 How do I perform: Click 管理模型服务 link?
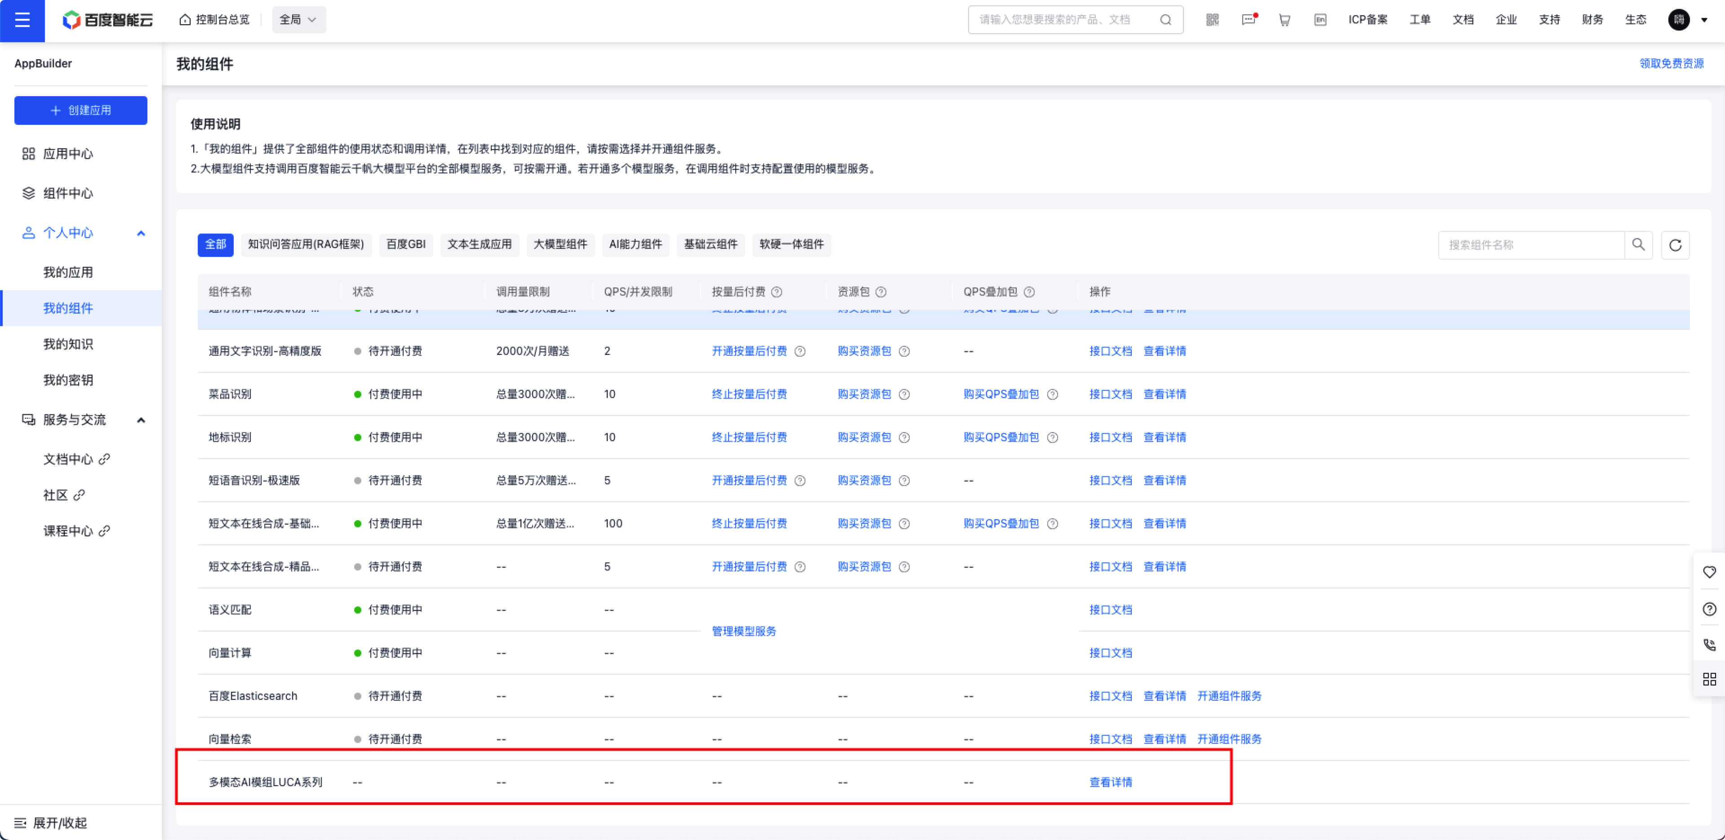click(x=744, y=631)
